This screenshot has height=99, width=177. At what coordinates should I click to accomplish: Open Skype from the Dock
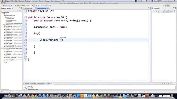pyautogui.click(x=124, y=96)
